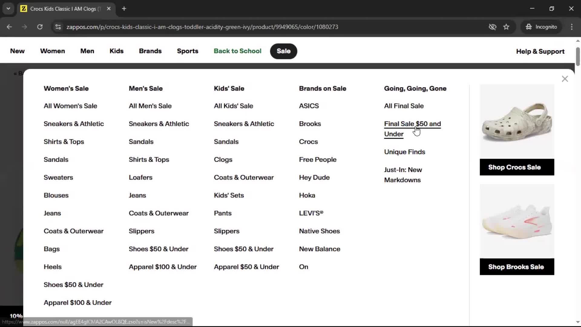This screenshot has height=327, width=581.
Task: Choose Brooks in Brands on Sale
Action: (310, 124)
